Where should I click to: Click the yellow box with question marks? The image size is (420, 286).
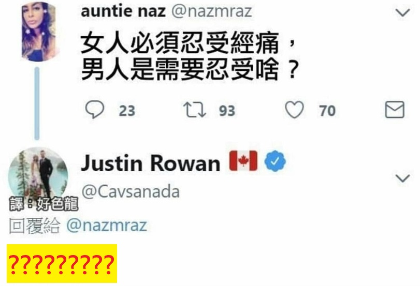point(62,264)
